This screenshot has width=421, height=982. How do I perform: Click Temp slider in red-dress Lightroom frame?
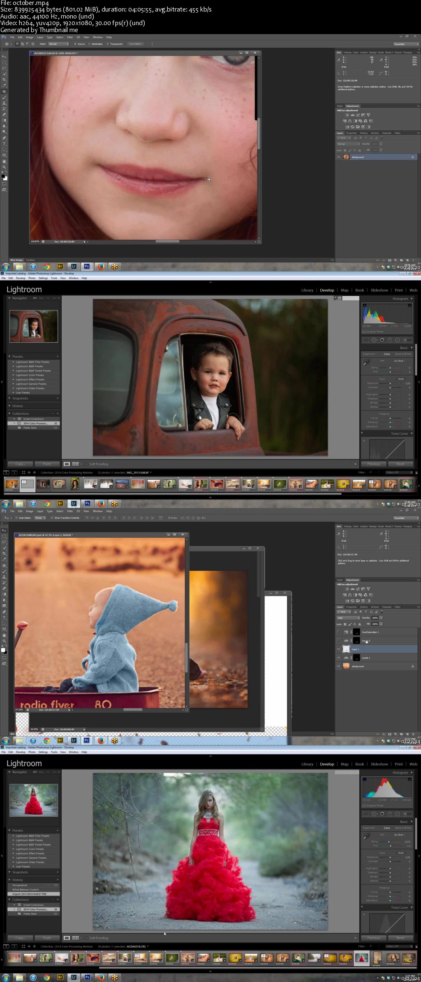tap(391, 842)
